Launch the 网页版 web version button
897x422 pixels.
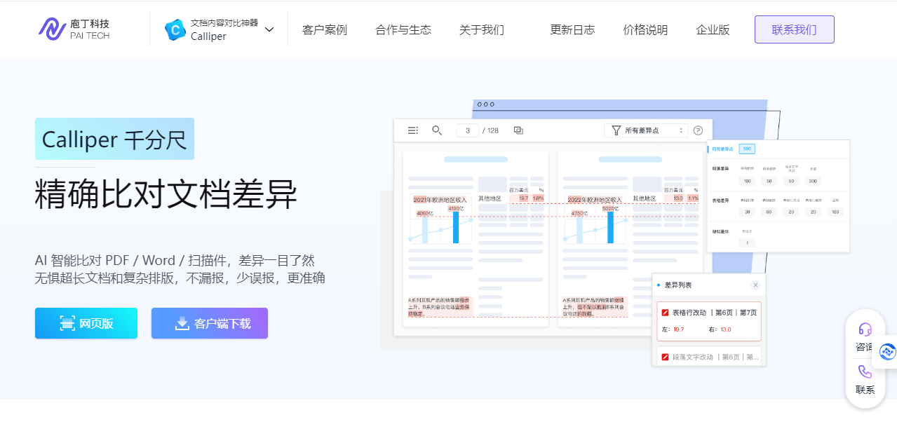pos(86,323)
